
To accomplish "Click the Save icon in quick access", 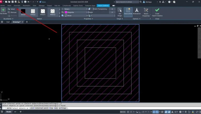I will [13, 2].
